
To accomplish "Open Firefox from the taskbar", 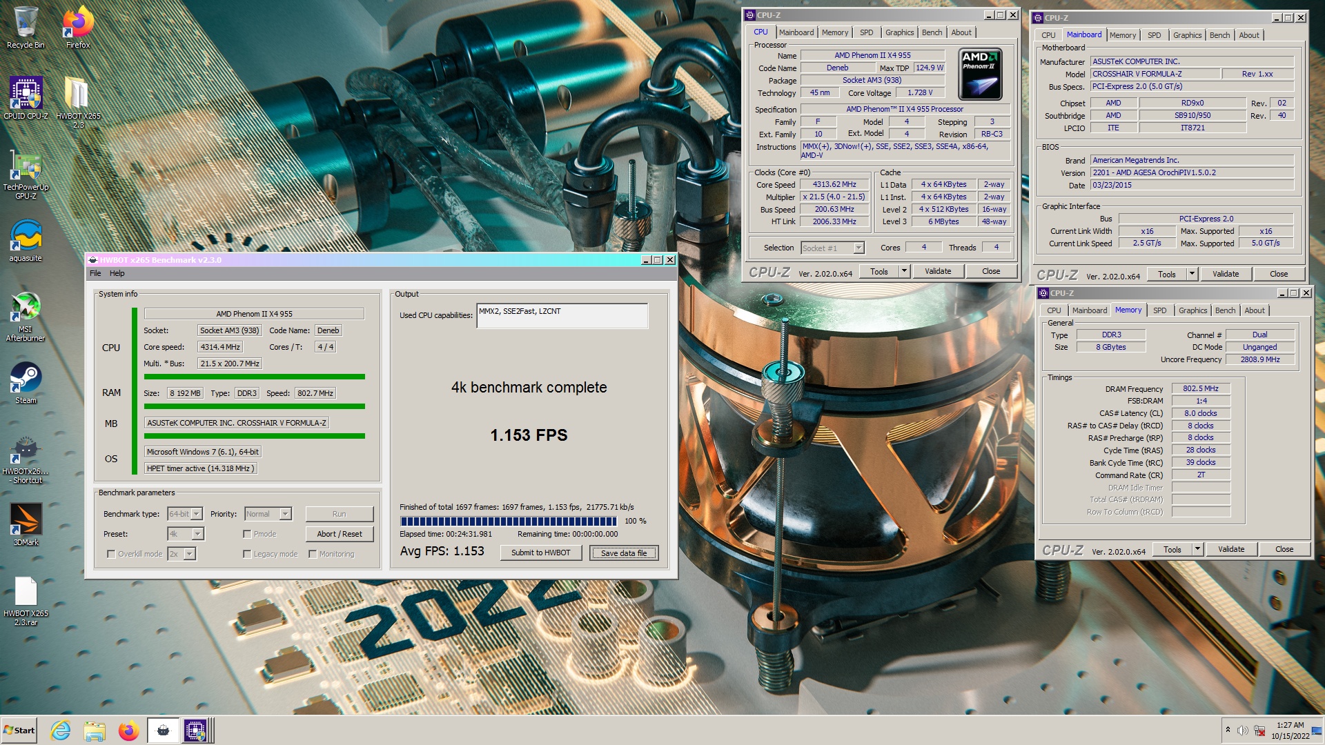I will tap(128, 731).
